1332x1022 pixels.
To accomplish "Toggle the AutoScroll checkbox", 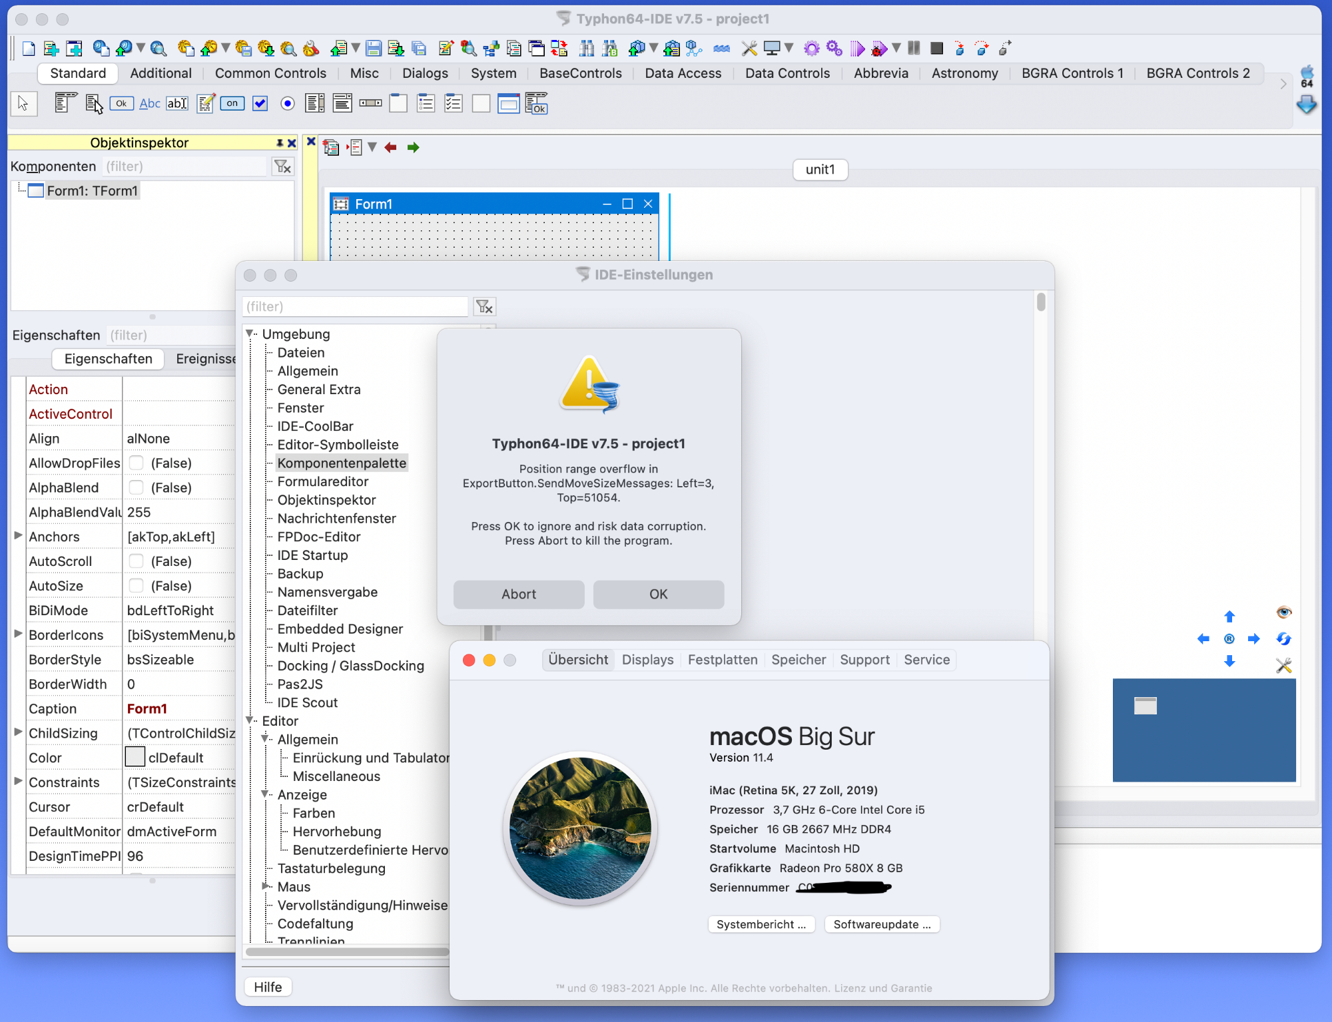I will (x=137, y=561).
